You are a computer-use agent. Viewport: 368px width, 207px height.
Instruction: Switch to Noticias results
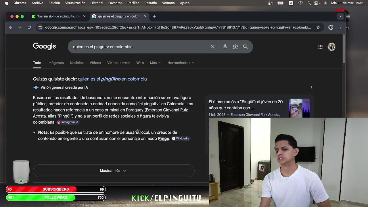(77, 63)
